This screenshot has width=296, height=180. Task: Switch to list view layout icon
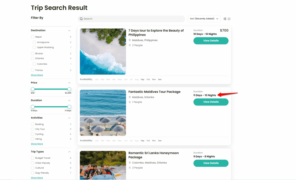[225, 19]
